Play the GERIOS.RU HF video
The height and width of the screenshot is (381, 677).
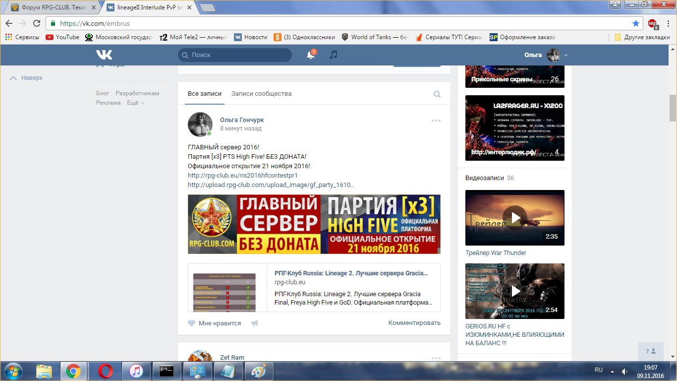(515, 291)
